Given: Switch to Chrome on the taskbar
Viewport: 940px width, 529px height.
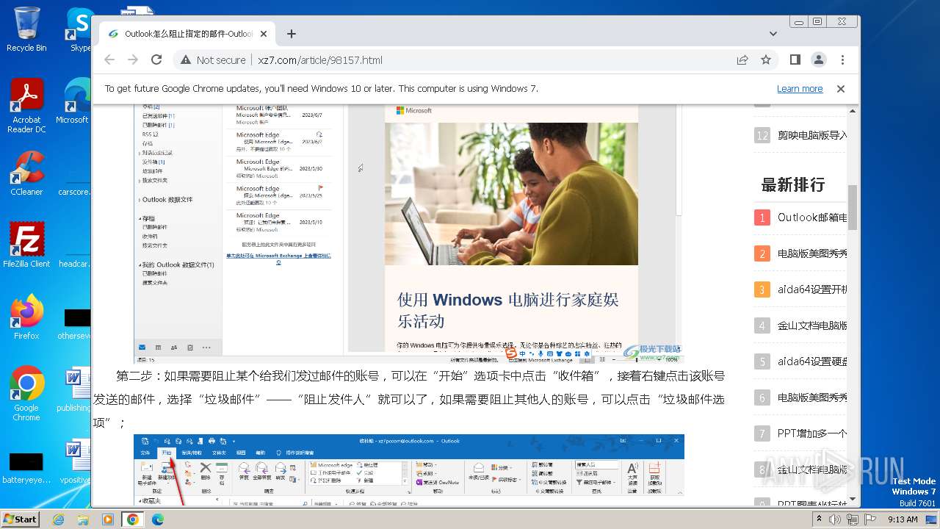Looking at the screenshot, I should point(133,519).
